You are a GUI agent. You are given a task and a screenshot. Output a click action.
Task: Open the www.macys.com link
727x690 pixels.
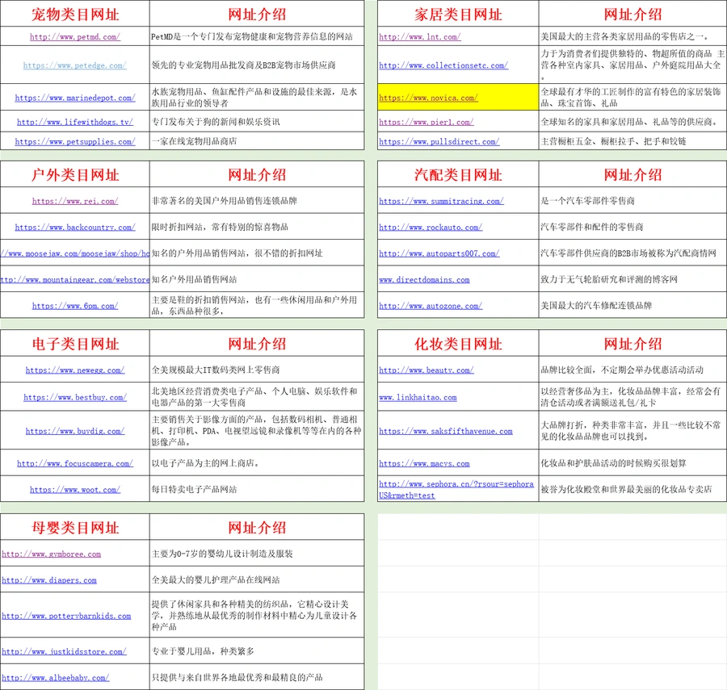point(424,463)
